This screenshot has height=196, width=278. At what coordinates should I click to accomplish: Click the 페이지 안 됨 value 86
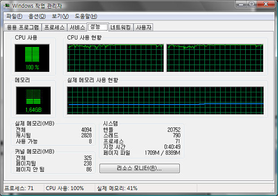pos(89,169)
